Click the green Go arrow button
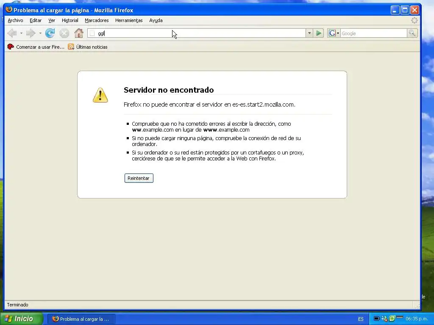This screenshot has height=325, width=434. 319,33
